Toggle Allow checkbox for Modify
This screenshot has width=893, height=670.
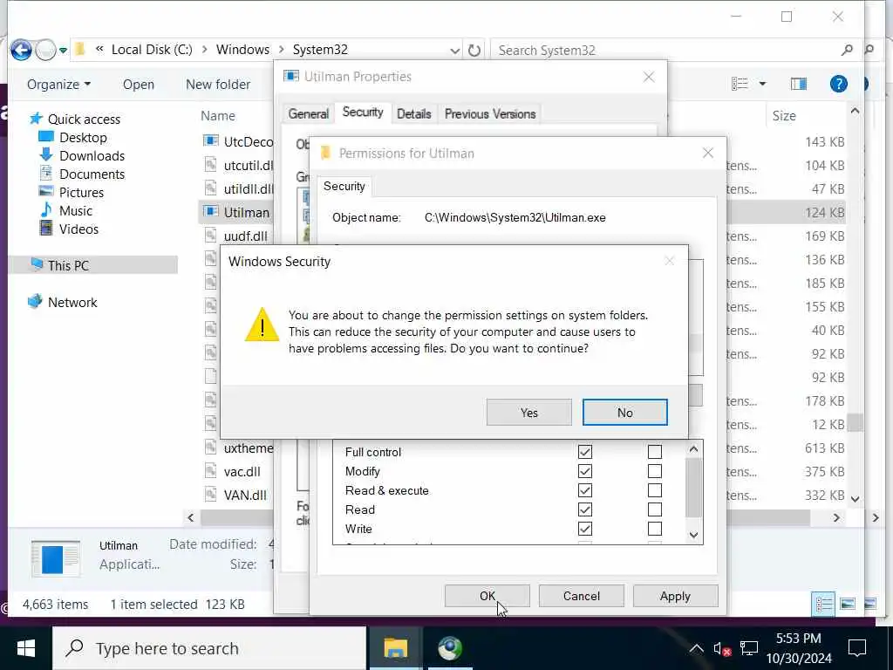tap(585, 471)
